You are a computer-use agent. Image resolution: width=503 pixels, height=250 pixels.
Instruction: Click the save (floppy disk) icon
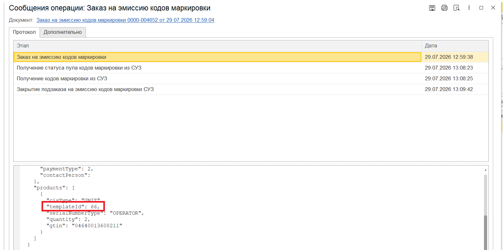432,8
